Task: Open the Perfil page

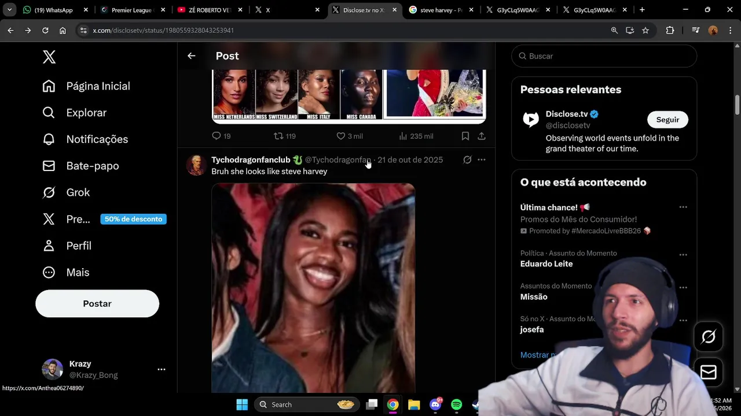Action: pos(67,246)
